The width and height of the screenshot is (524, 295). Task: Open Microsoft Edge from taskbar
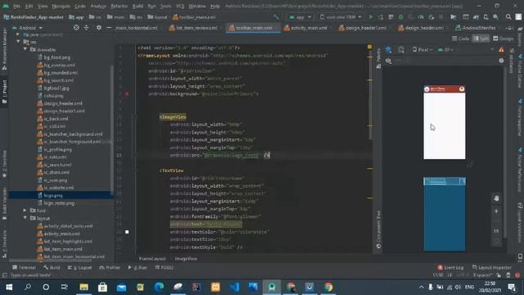(x=159, y=287)
